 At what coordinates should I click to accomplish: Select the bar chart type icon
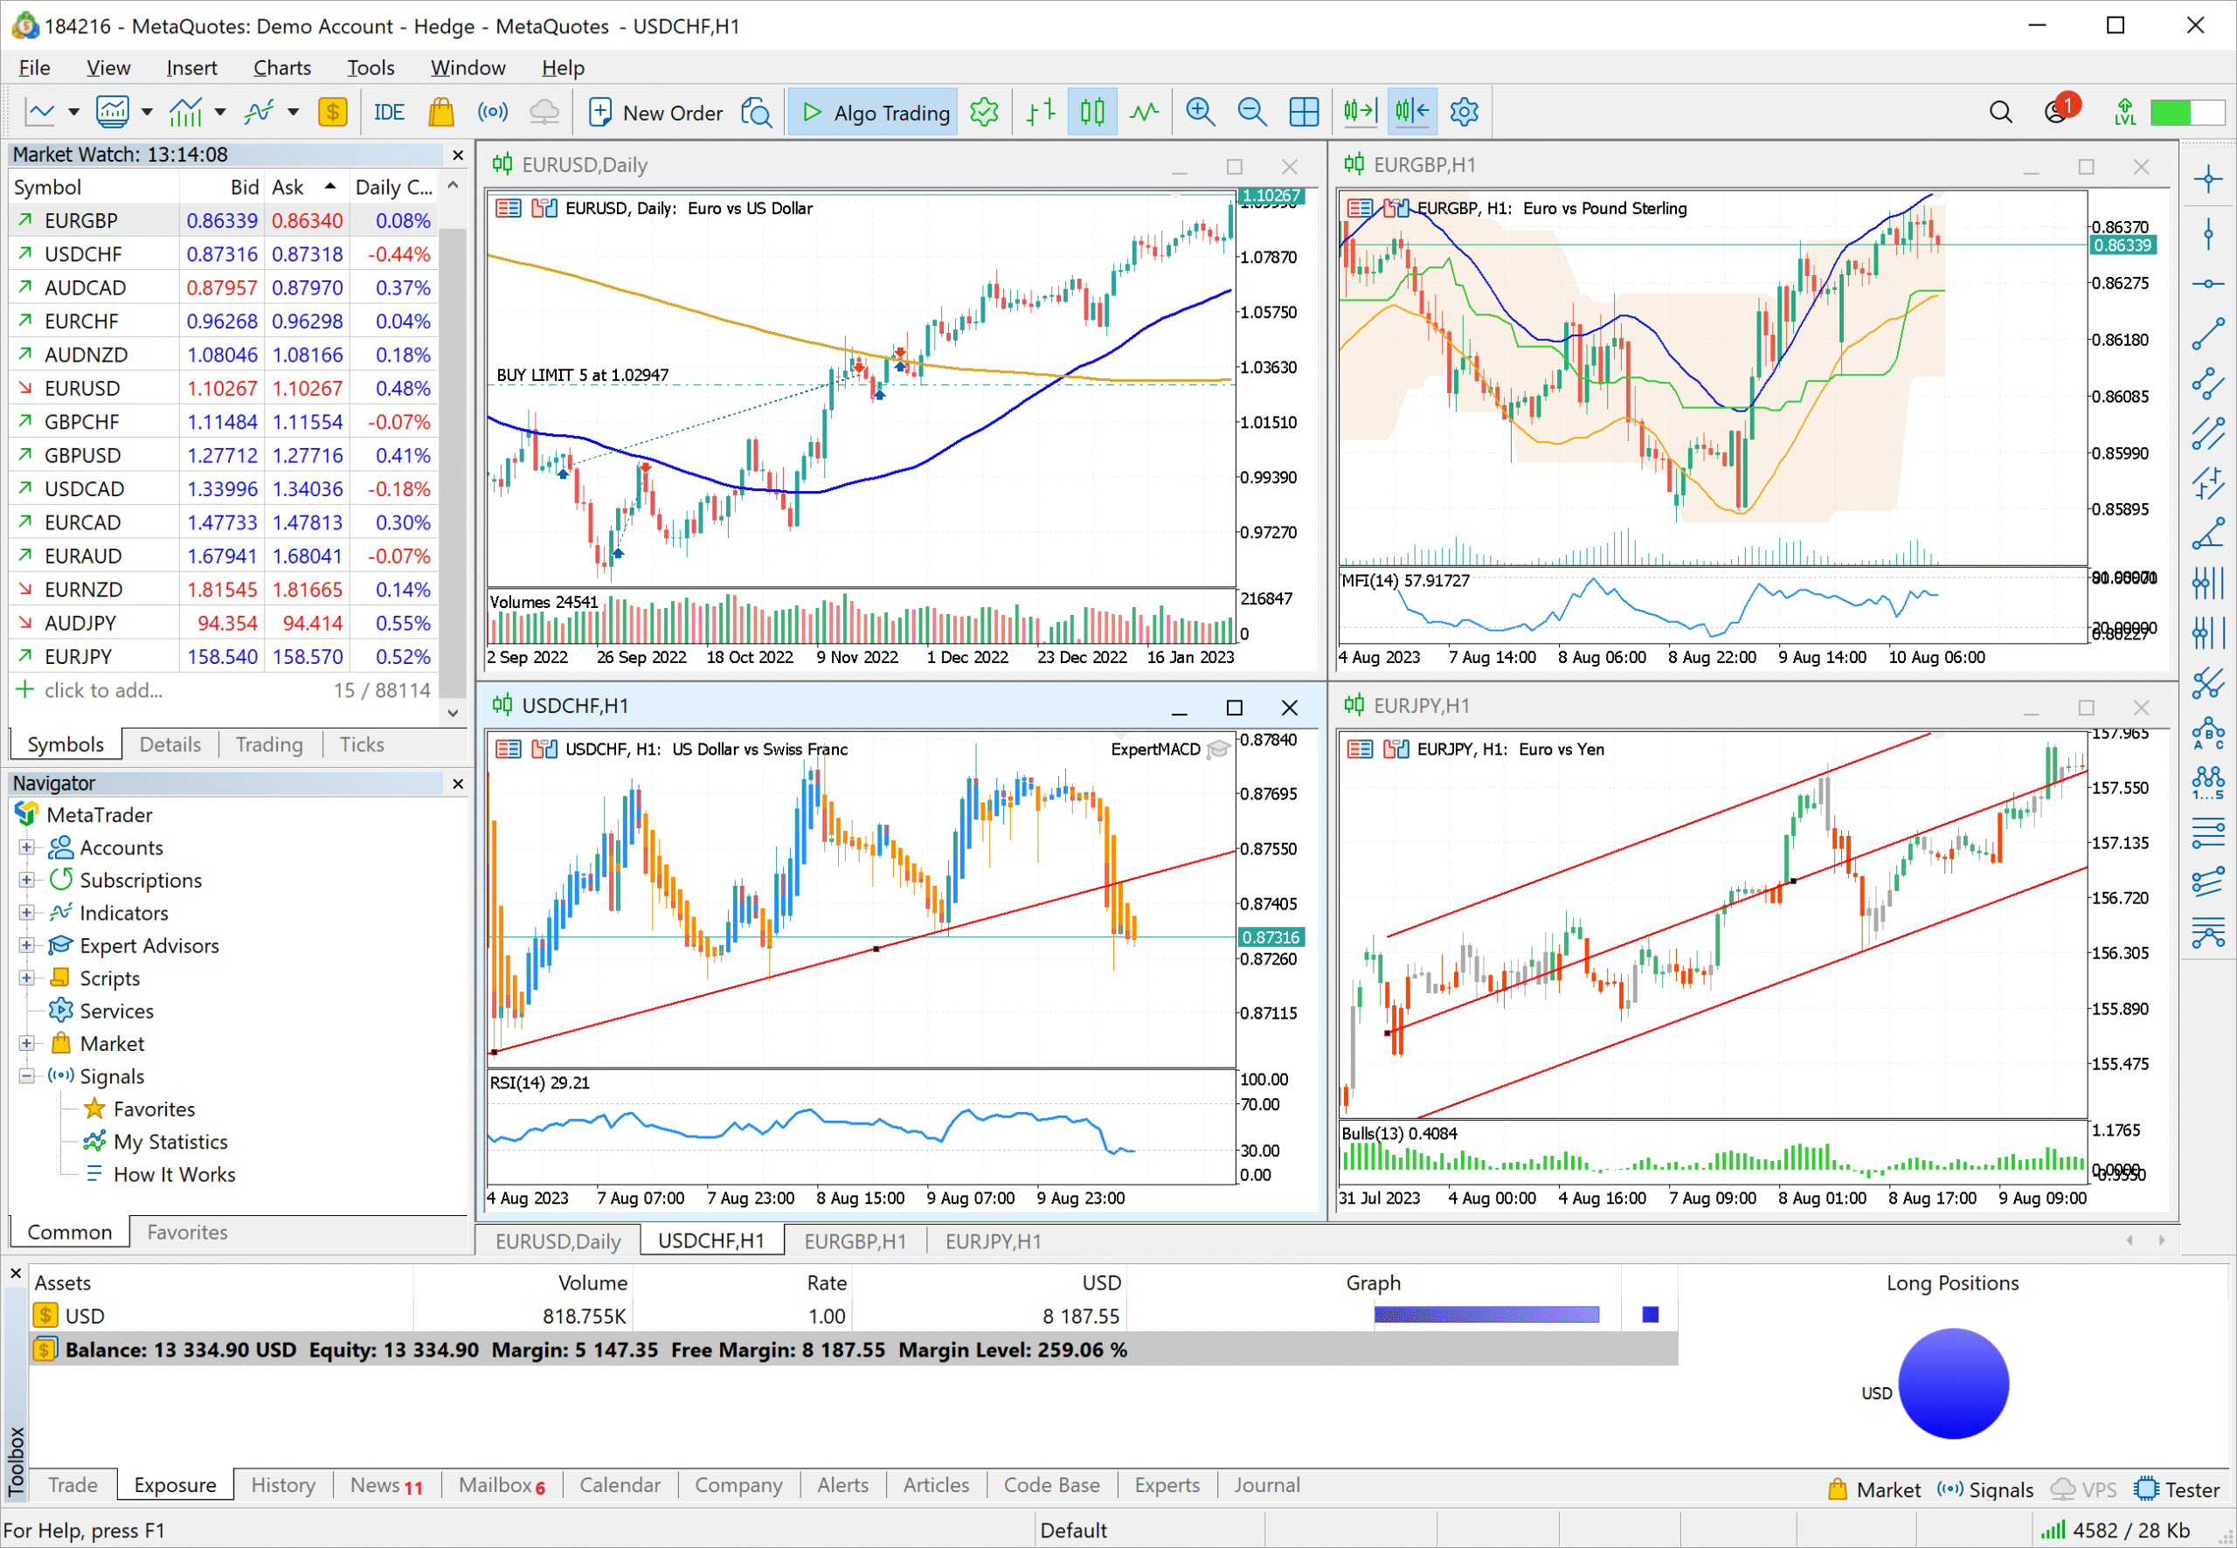pyautogui.click(x=1041, y=113)
